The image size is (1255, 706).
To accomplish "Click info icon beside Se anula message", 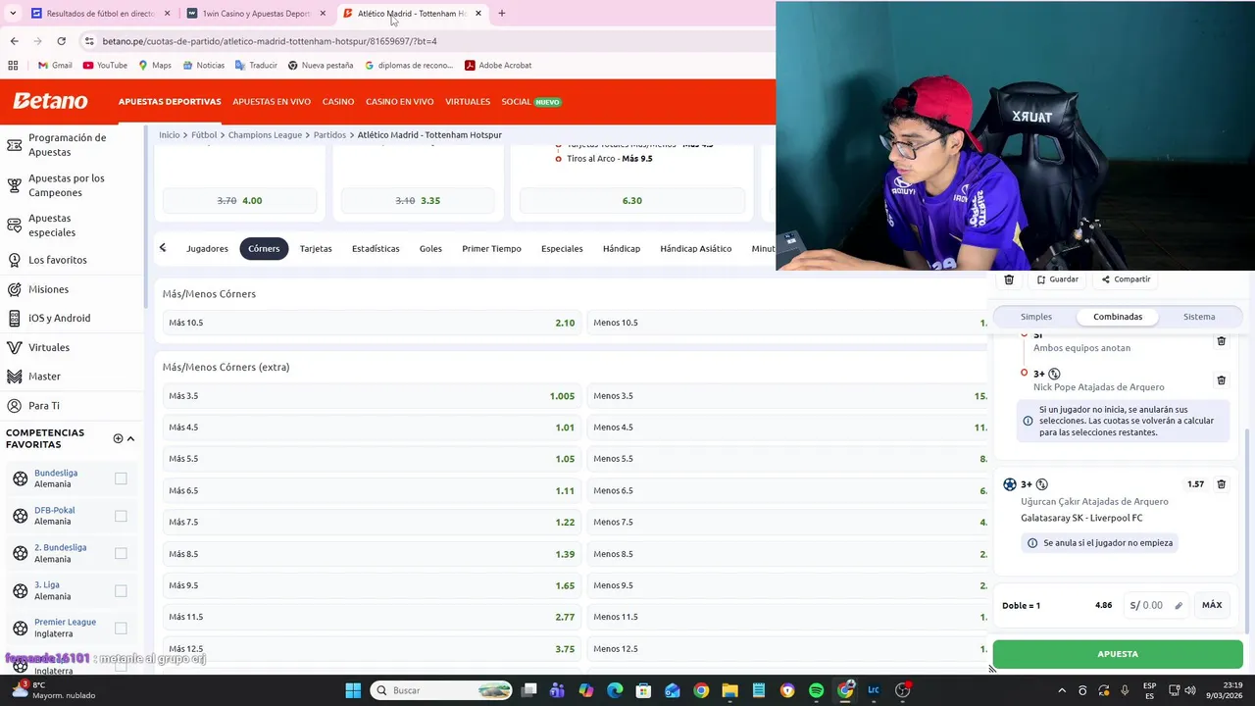I will coord(1031,542).
